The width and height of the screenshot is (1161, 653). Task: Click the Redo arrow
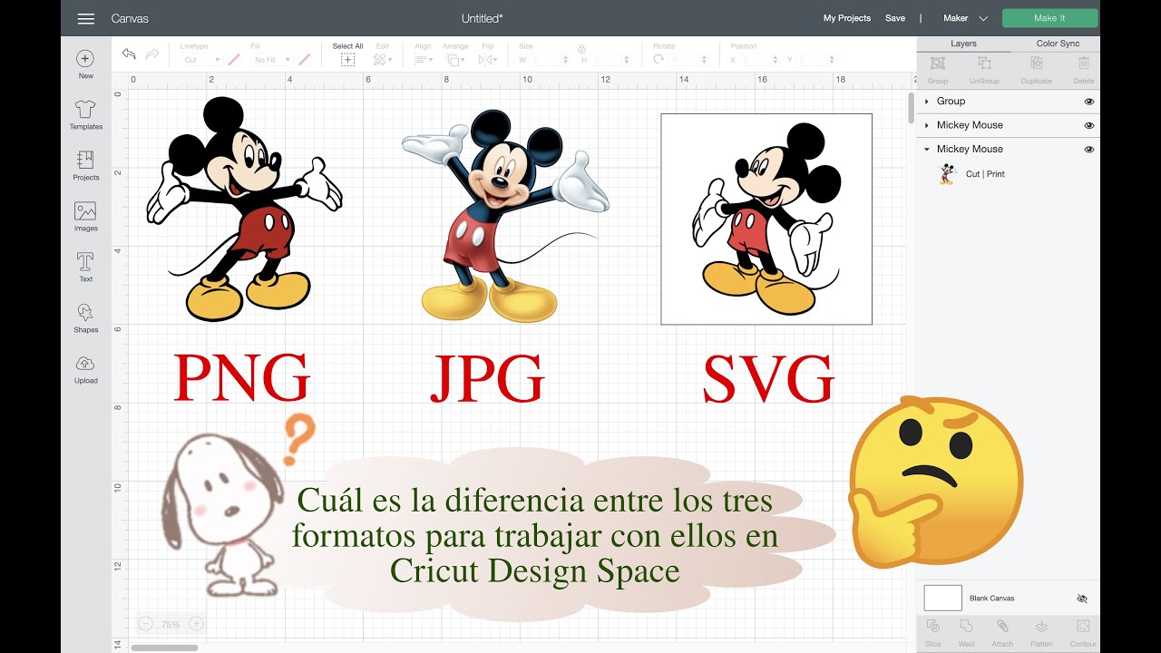point(152,54)
